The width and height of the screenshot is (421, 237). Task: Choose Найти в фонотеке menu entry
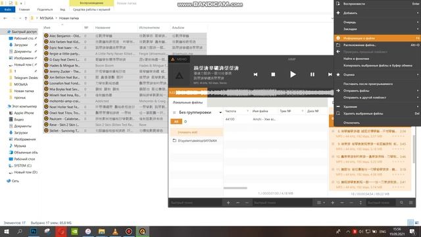377,59
